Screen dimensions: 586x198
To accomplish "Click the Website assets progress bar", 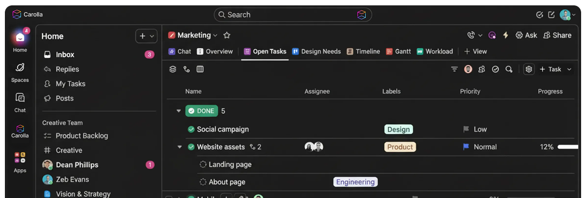I will [567, 147].
